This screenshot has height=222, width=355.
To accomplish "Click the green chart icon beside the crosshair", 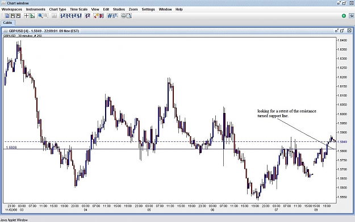I will click(32, 16).
